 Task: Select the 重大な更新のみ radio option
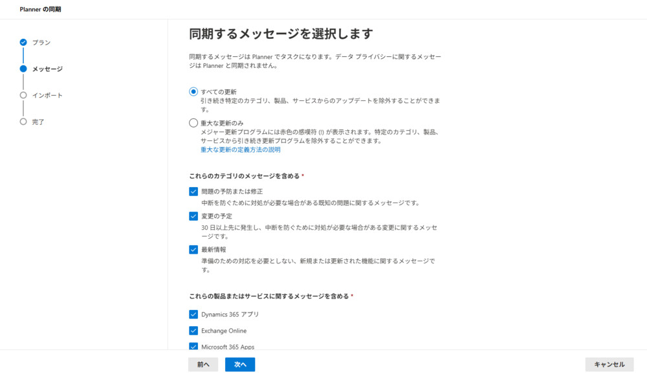(193, 122)
